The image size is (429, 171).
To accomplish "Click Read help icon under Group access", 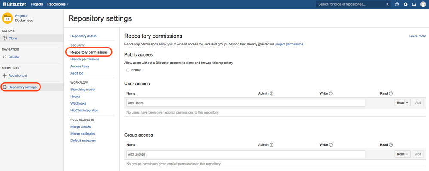I will point(391,145).
